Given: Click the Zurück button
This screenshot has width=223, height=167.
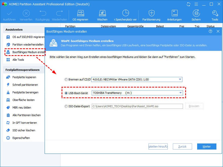Looking at the screenshot, I should pyautogui.click(x=182, y=147).
